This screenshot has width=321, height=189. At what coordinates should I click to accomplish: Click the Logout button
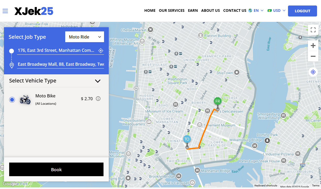302,11
